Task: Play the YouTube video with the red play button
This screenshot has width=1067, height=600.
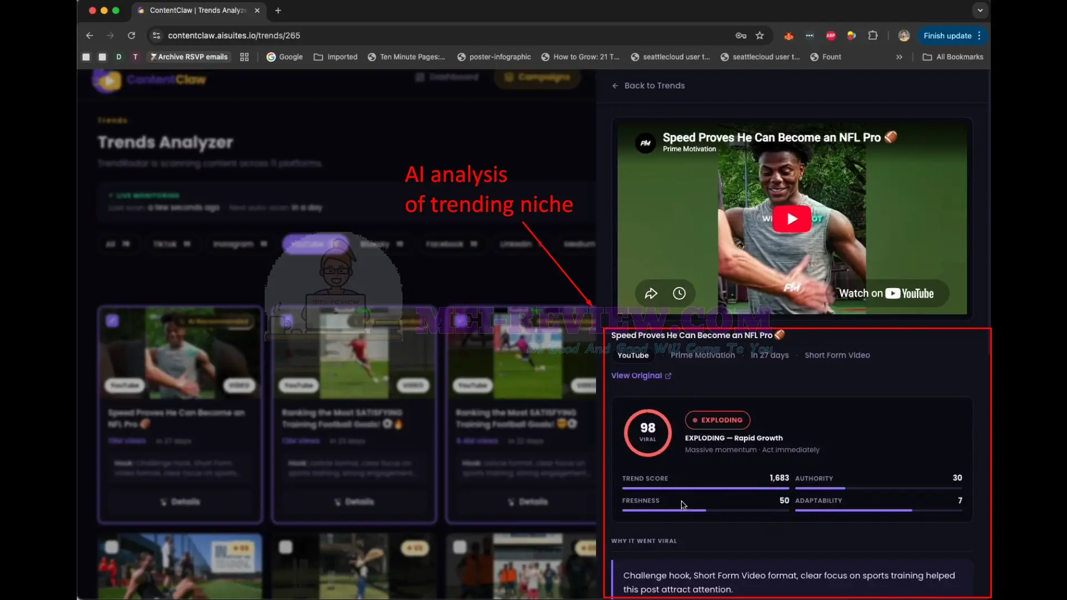Action: 792,219
